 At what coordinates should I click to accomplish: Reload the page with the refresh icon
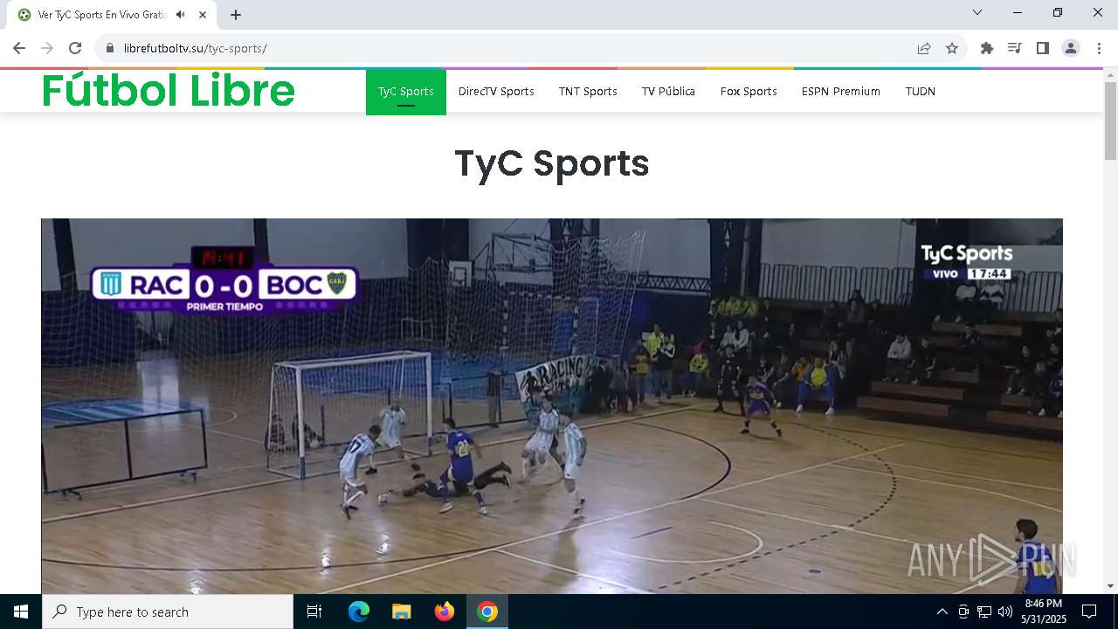click(75, 48)
